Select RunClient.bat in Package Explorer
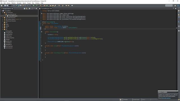Viewport: 180px width, 101px height. click(x=9, y=46)
